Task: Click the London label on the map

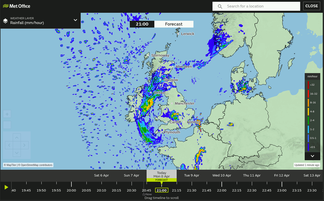Action: 193,122
